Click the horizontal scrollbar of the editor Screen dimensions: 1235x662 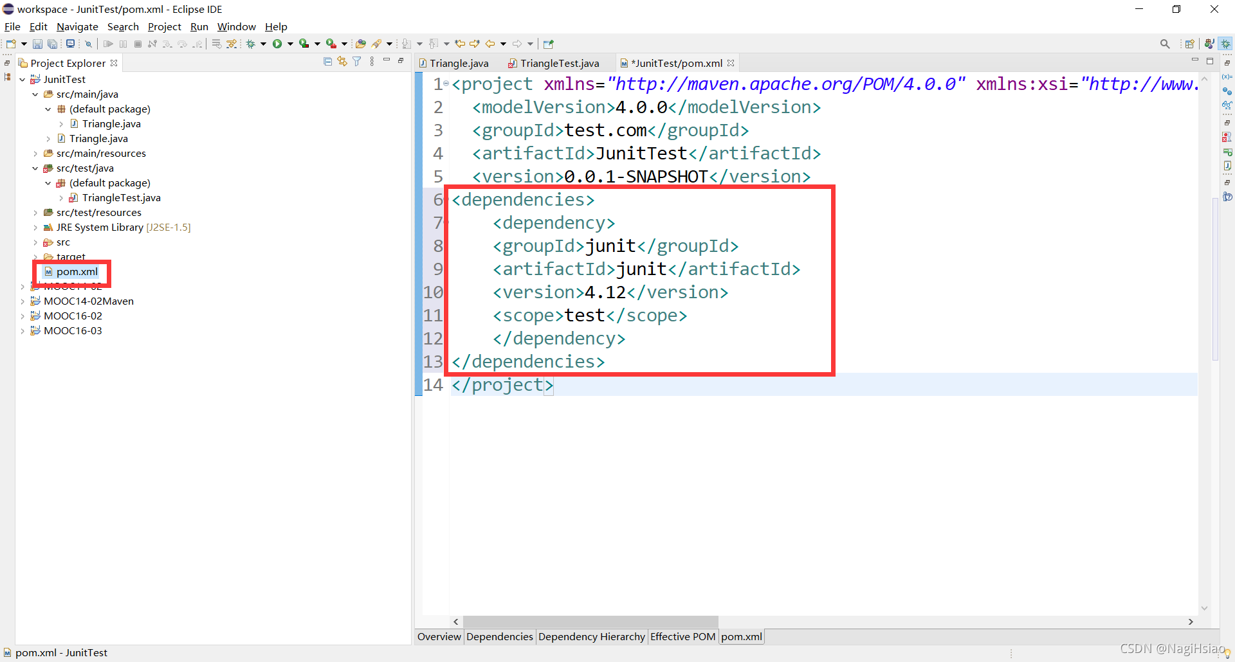pyautogui.click(x=590, y=622)
